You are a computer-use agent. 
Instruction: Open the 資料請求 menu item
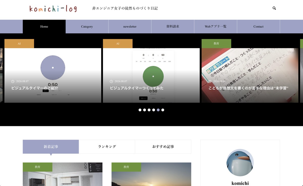[173, 26]
